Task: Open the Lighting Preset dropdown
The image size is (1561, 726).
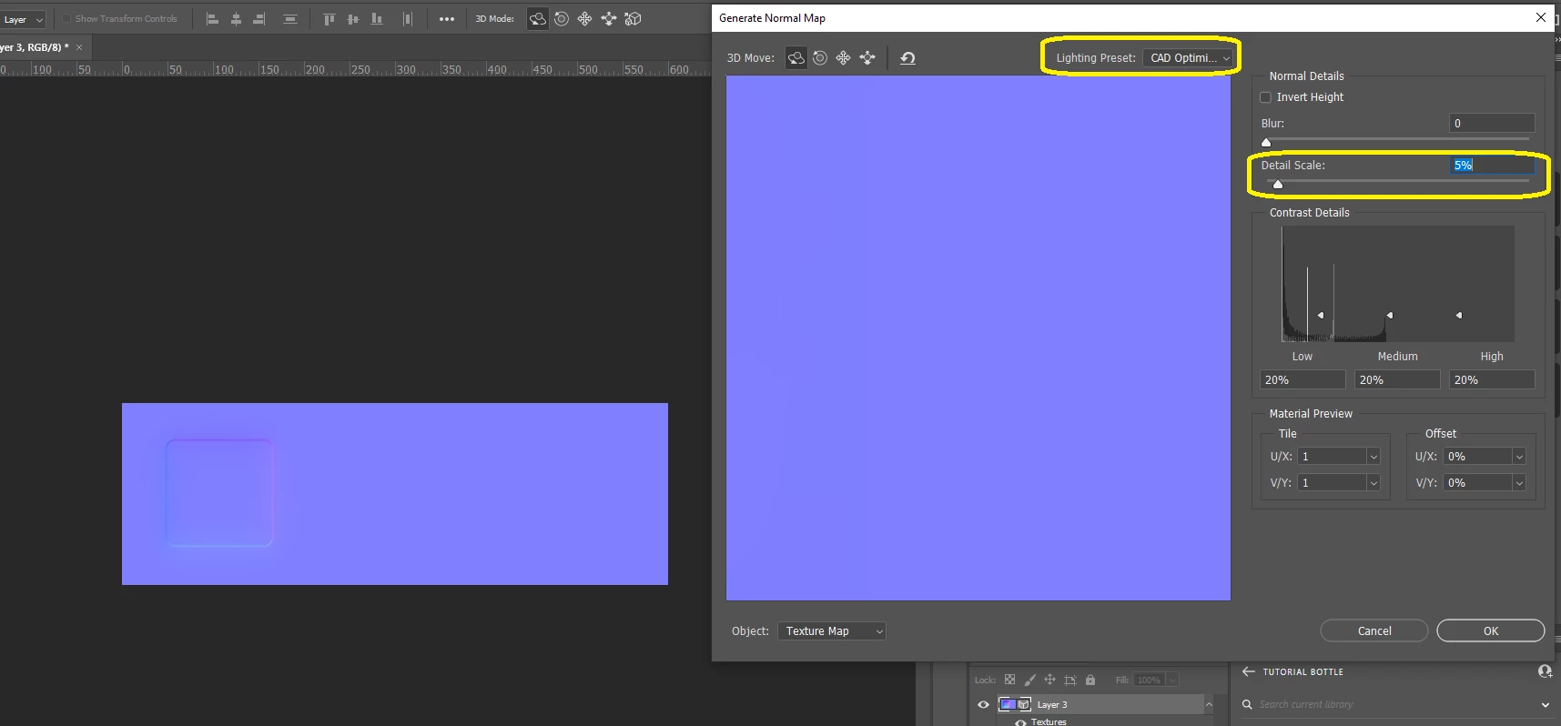Action: click(x=1188, y=58)
